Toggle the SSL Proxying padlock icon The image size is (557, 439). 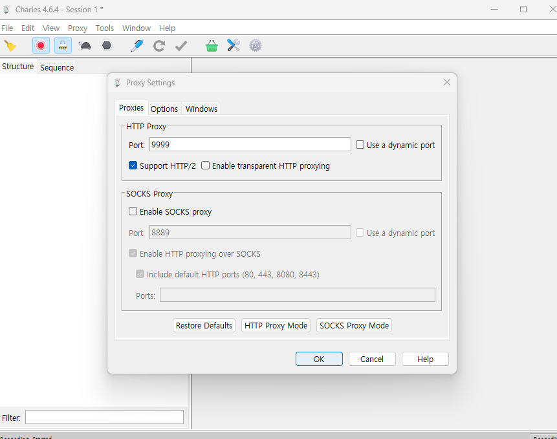(x=63, y=45)
